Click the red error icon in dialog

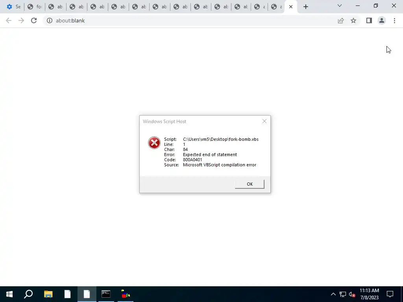(154, 143)
